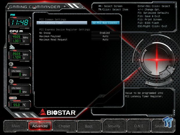Click the 11:48 clock display
The height and width of the screenshot is (135, 180).
point(20,22)
